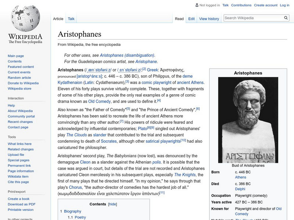Image resolution: width=294 pixels, height=220 pixels.
Task: Open the Socrates link
Action: [109, 141]
